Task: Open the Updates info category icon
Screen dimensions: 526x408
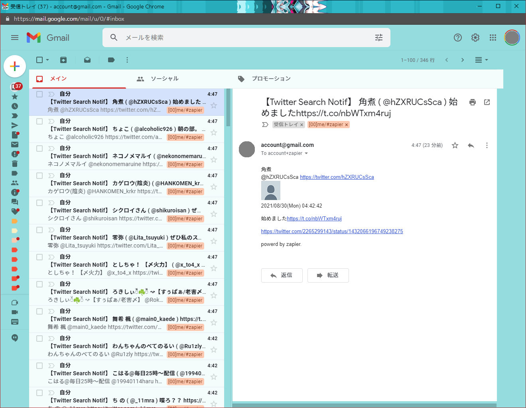Action: (x=15, y=192)
